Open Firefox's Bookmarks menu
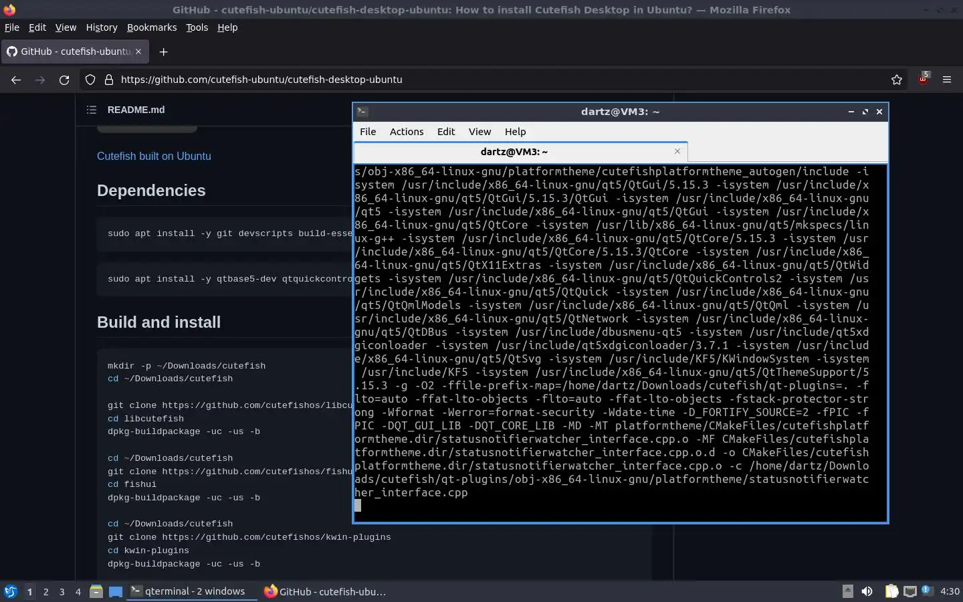The height and width of the screenshot is (602, 963). coord(152,27)
